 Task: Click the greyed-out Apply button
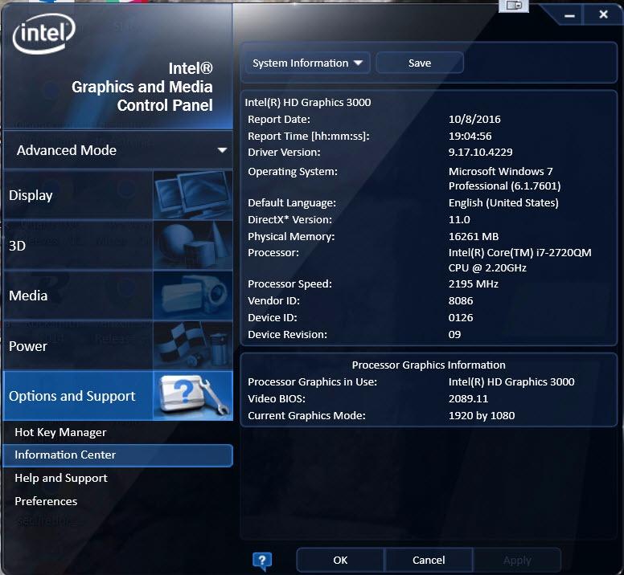click(x=517, y=560)
